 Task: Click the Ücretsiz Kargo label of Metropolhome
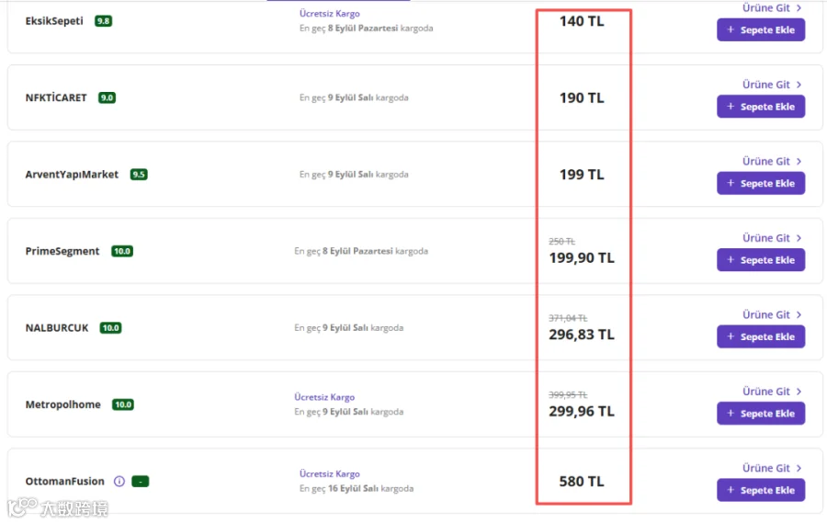(324, 397)
